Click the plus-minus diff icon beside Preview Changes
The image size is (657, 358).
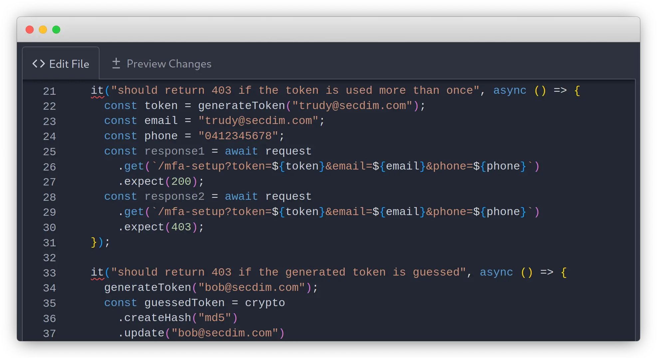pos(116,63)
